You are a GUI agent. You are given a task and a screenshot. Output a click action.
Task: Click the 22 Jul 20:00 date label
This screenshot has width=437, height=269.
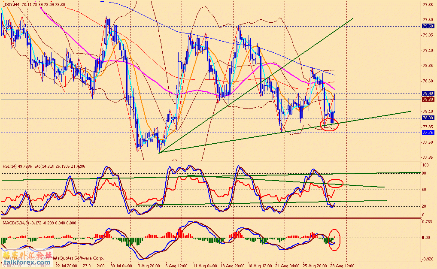(x=67, y=266)
